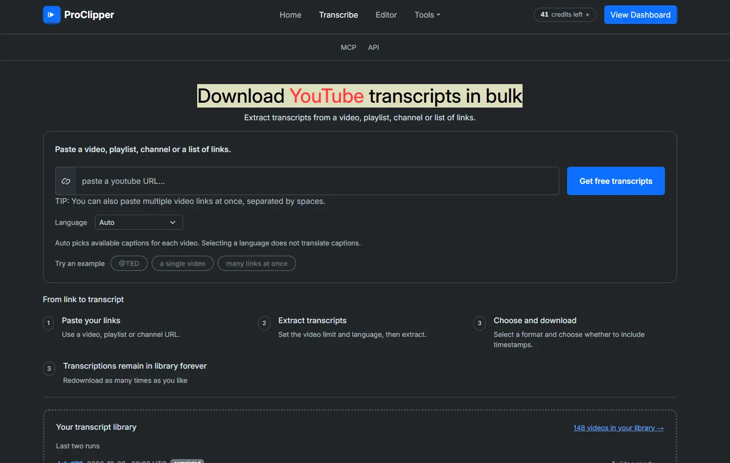Click the Choose and download step title
This screenshot has width=730, height=463.
tap(535, 321)
